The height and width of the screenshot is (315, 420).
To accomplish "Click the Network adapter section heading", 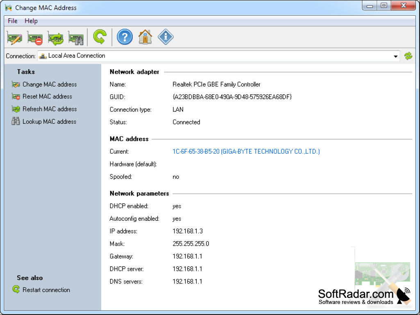I will (134, 72).
